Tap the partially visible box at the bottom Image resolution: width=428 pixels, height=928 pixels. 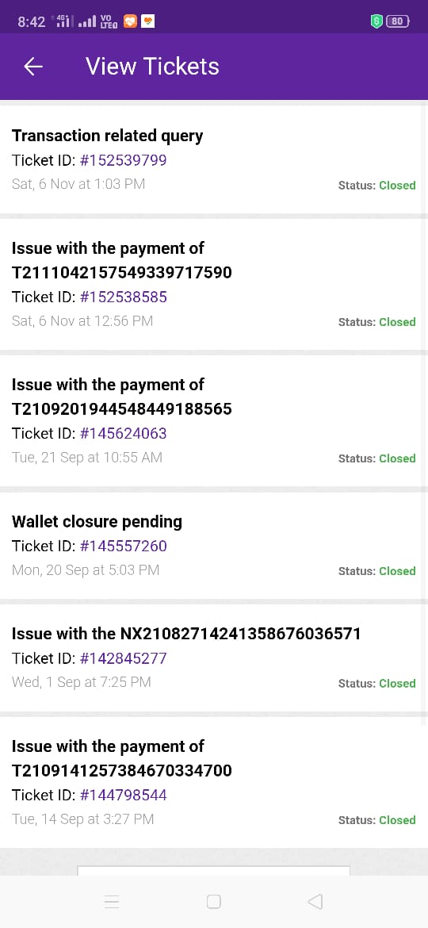pos(213,871)
